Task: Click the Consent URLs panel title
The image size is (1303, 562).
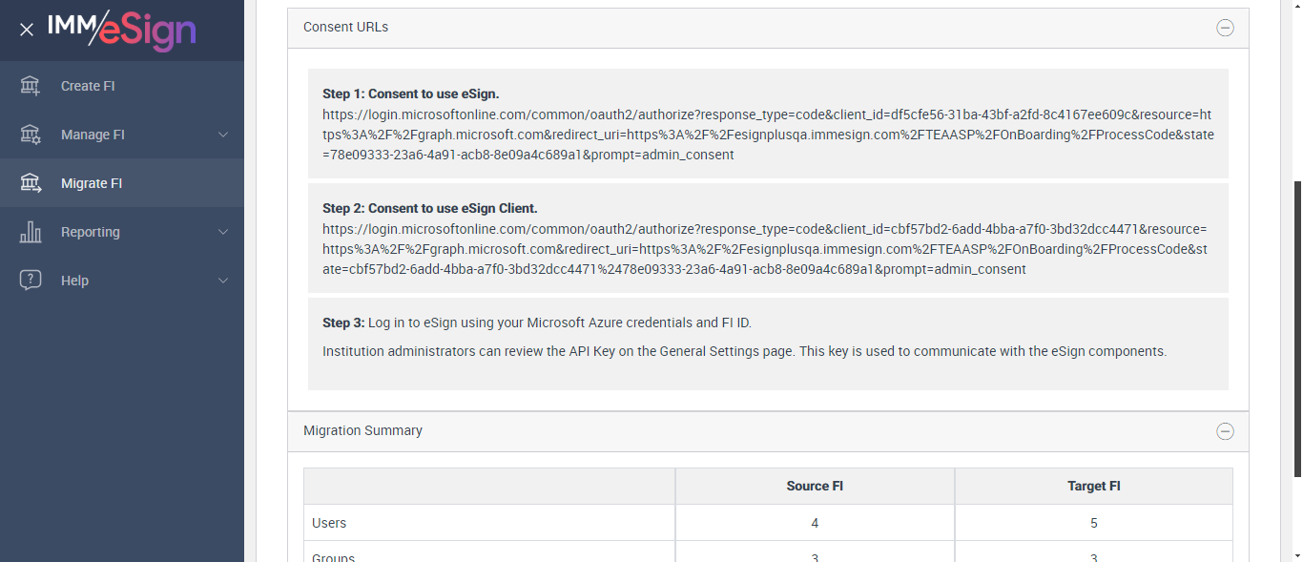Action: click(x=345, y=27)
